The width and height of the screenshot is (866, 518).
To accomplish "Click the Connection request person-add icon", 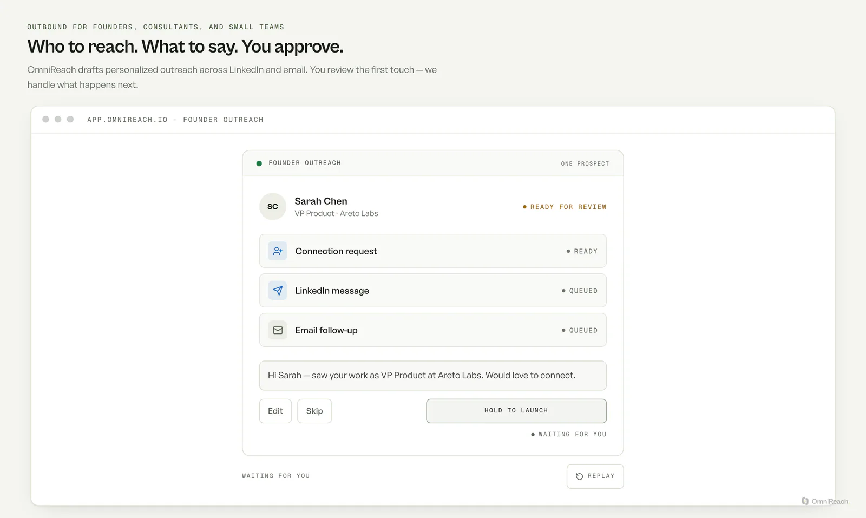I will click(x=278, y=251).
